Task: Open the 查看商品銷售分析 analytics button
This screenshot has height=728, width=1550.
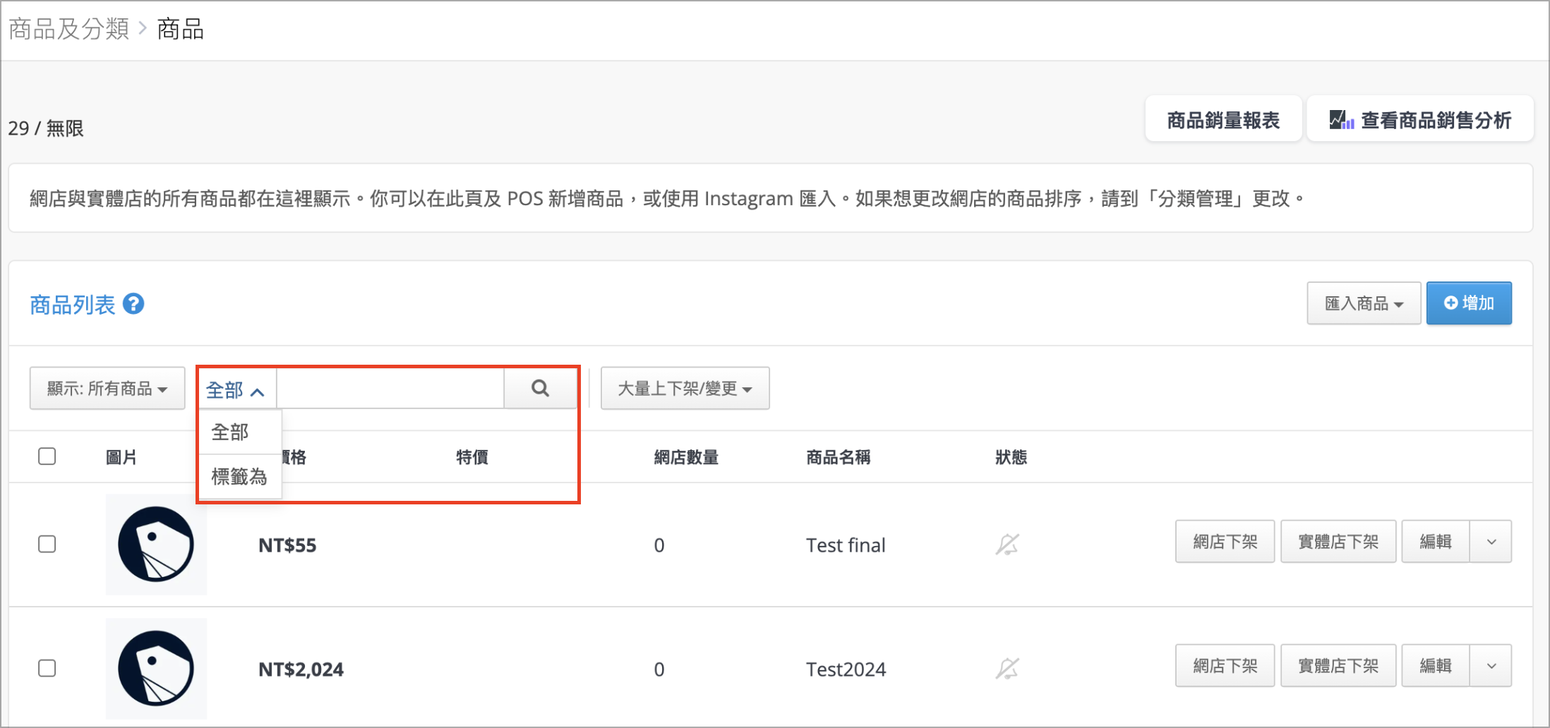Action: click(1420, 120)
